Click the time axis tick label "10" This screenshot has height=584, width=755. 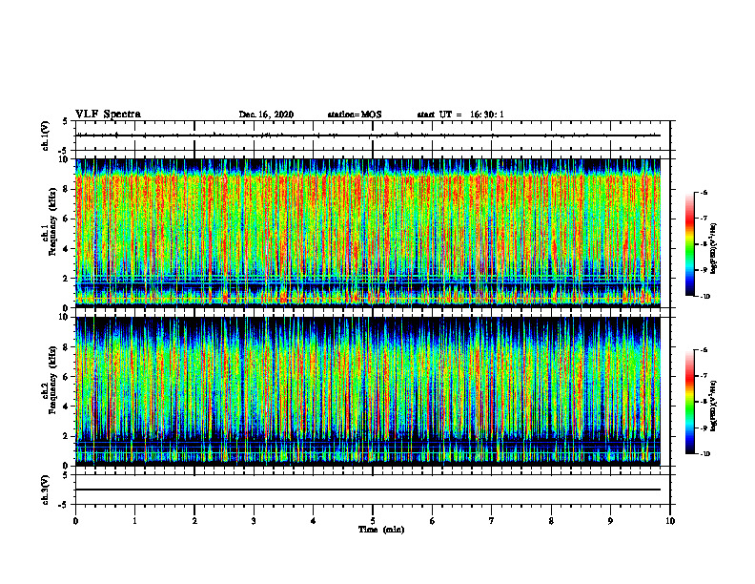pyautogui.click(x=670, y=520)
